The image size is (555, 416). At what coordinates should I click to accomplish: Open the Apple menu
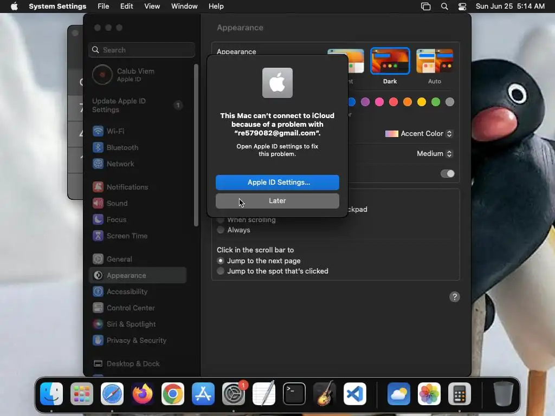pos(14,6)
